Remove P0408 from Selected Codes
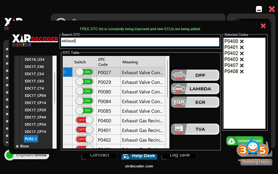 (x=242, y=72)
